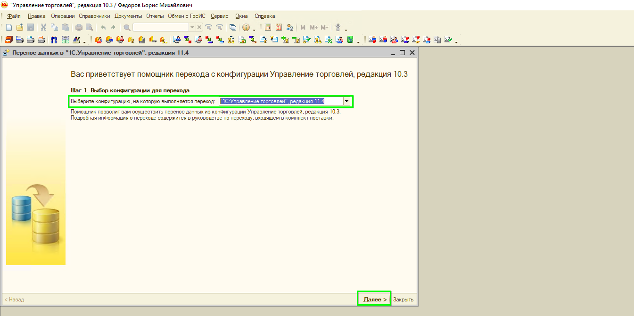Open the Сервис menu
The width and height of the screenshot is (634, 316).
pos(220,16)
